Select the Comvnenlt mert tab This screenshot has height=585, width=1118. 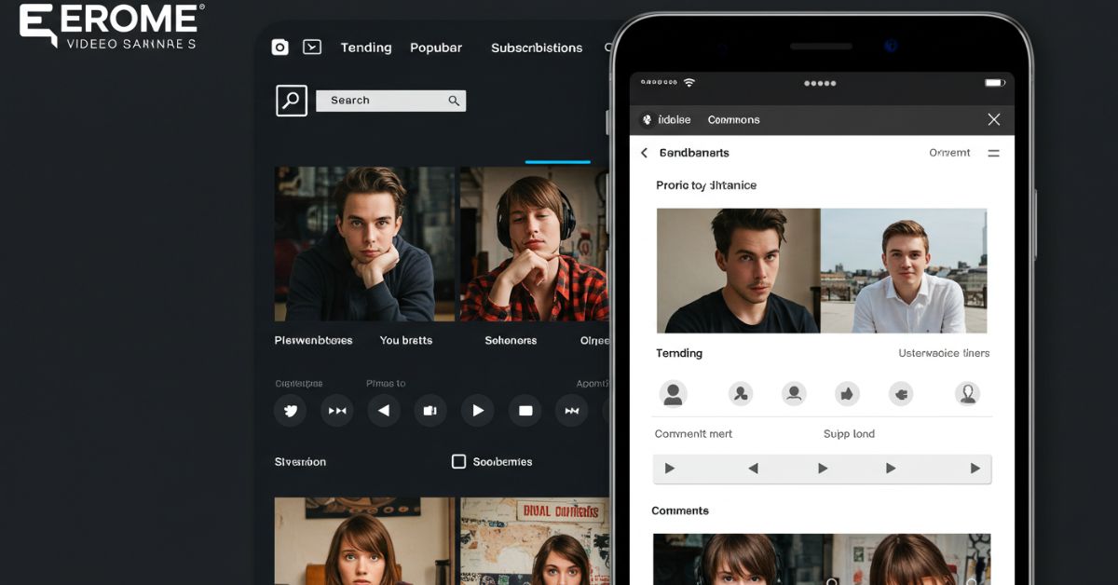pos(694,434)
